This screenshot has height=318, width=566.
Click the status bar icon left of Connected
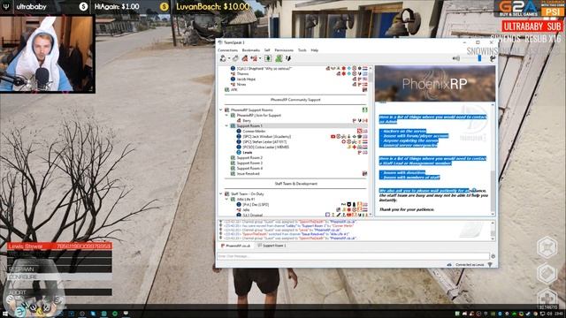pos(449,265)
